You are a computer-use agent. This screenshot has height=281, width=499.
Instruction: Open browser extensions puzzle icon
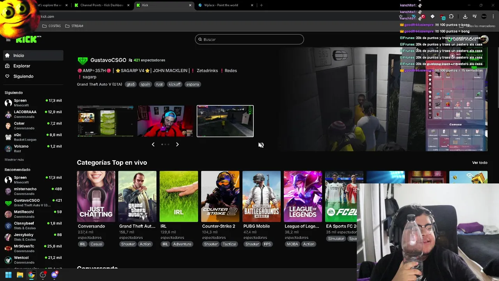[451, 16]
